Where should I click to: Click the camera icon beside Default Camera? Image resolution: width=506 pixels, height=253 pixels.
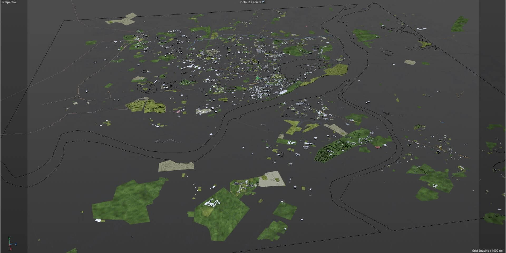tap(263, 2)
